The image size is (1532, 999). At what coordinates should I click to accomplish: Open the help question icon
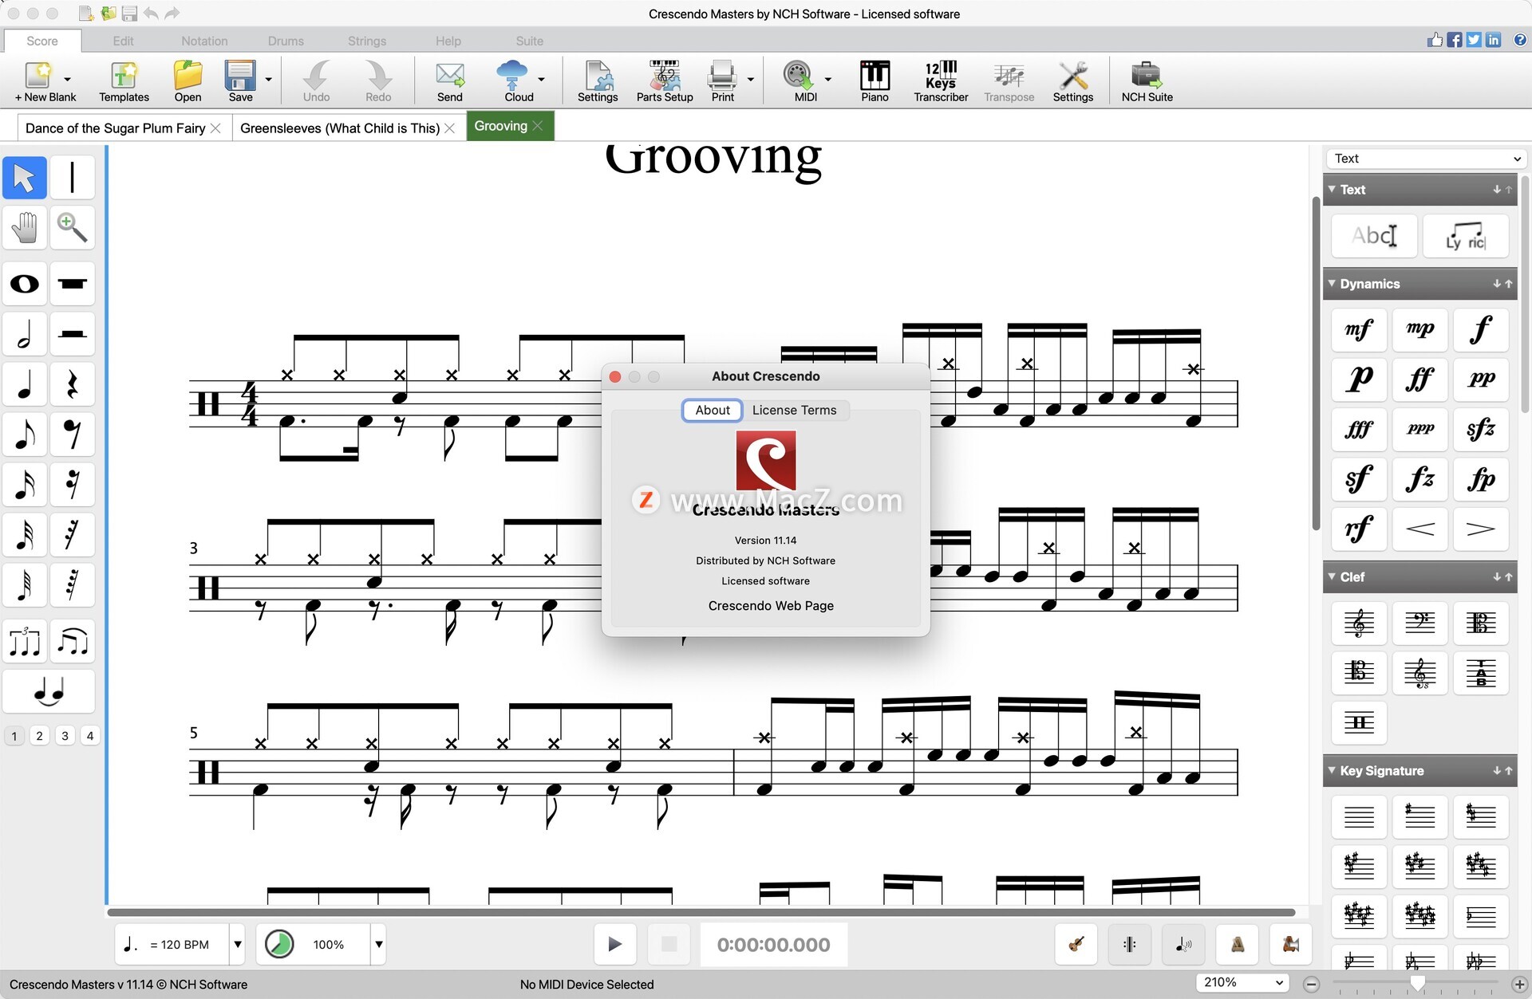pos(1520,40)
